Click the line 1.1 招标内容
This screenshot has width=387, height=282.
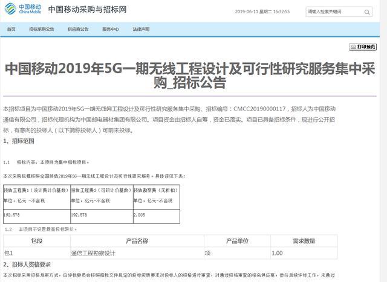46,162
